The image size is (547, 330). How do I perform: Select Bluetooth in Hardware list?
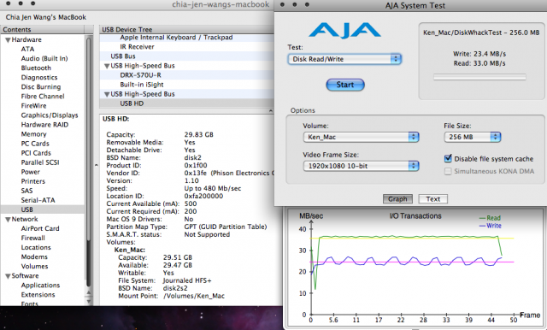(36, 68)
